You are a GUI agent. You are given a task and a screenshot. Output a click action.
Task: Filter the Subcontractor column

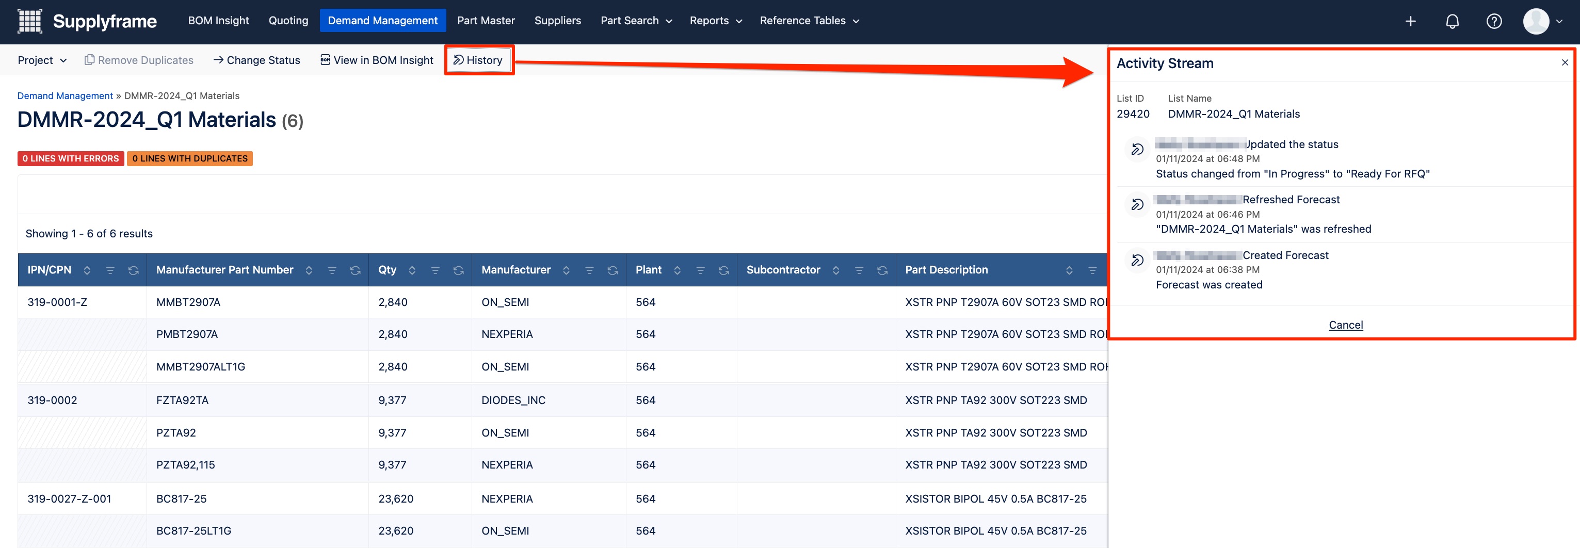point(859,270)
